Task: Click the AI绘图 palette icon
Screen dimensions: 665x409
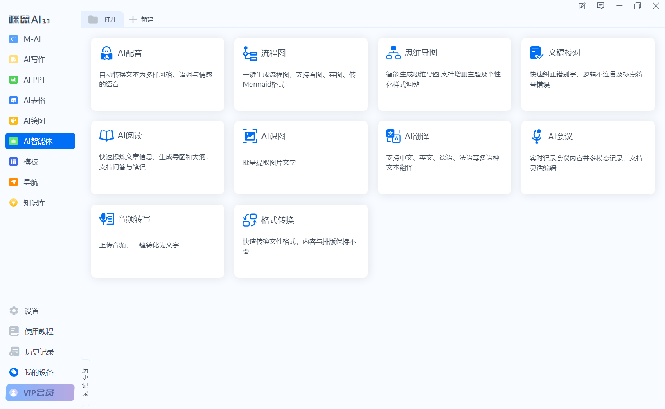Action: pyautogui.click(x=14, y=121)
